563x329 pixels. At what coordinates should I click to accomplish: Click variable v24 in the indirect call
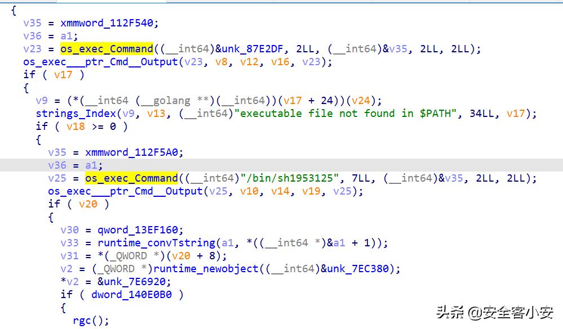coord(361,101)
